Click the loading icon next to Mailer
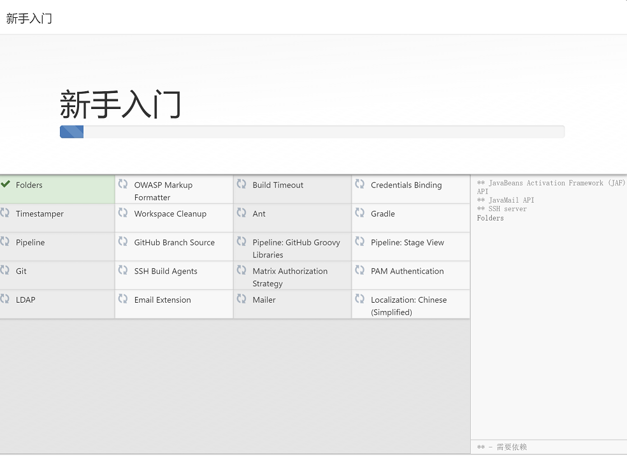Screen dimensions: 627x457 [x=241, y=299]
